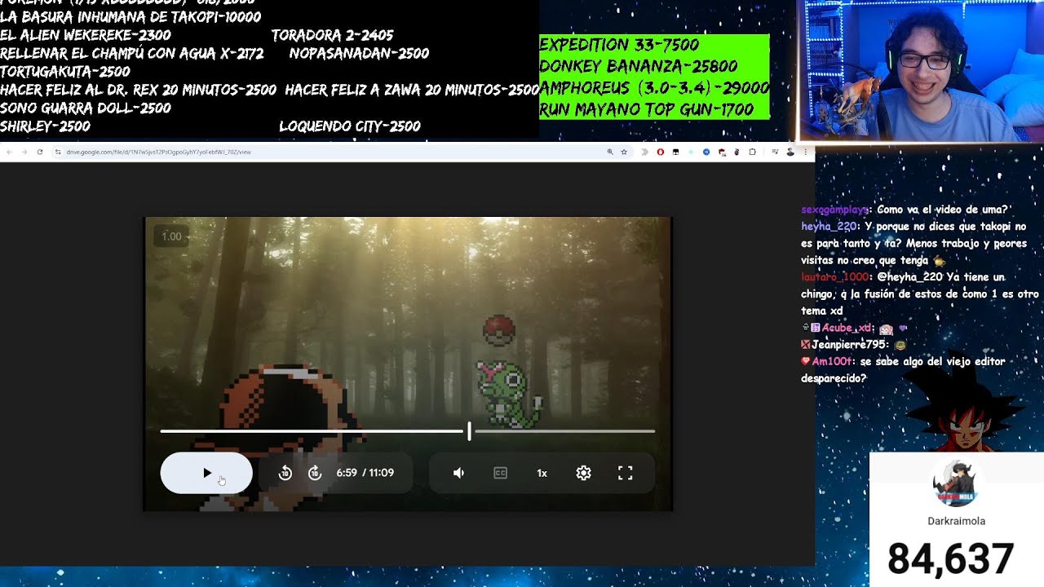Click the SONO GUARRA DOLL-2500 entry
Screen dimensions: 1044x587
(x=86, y=108)
